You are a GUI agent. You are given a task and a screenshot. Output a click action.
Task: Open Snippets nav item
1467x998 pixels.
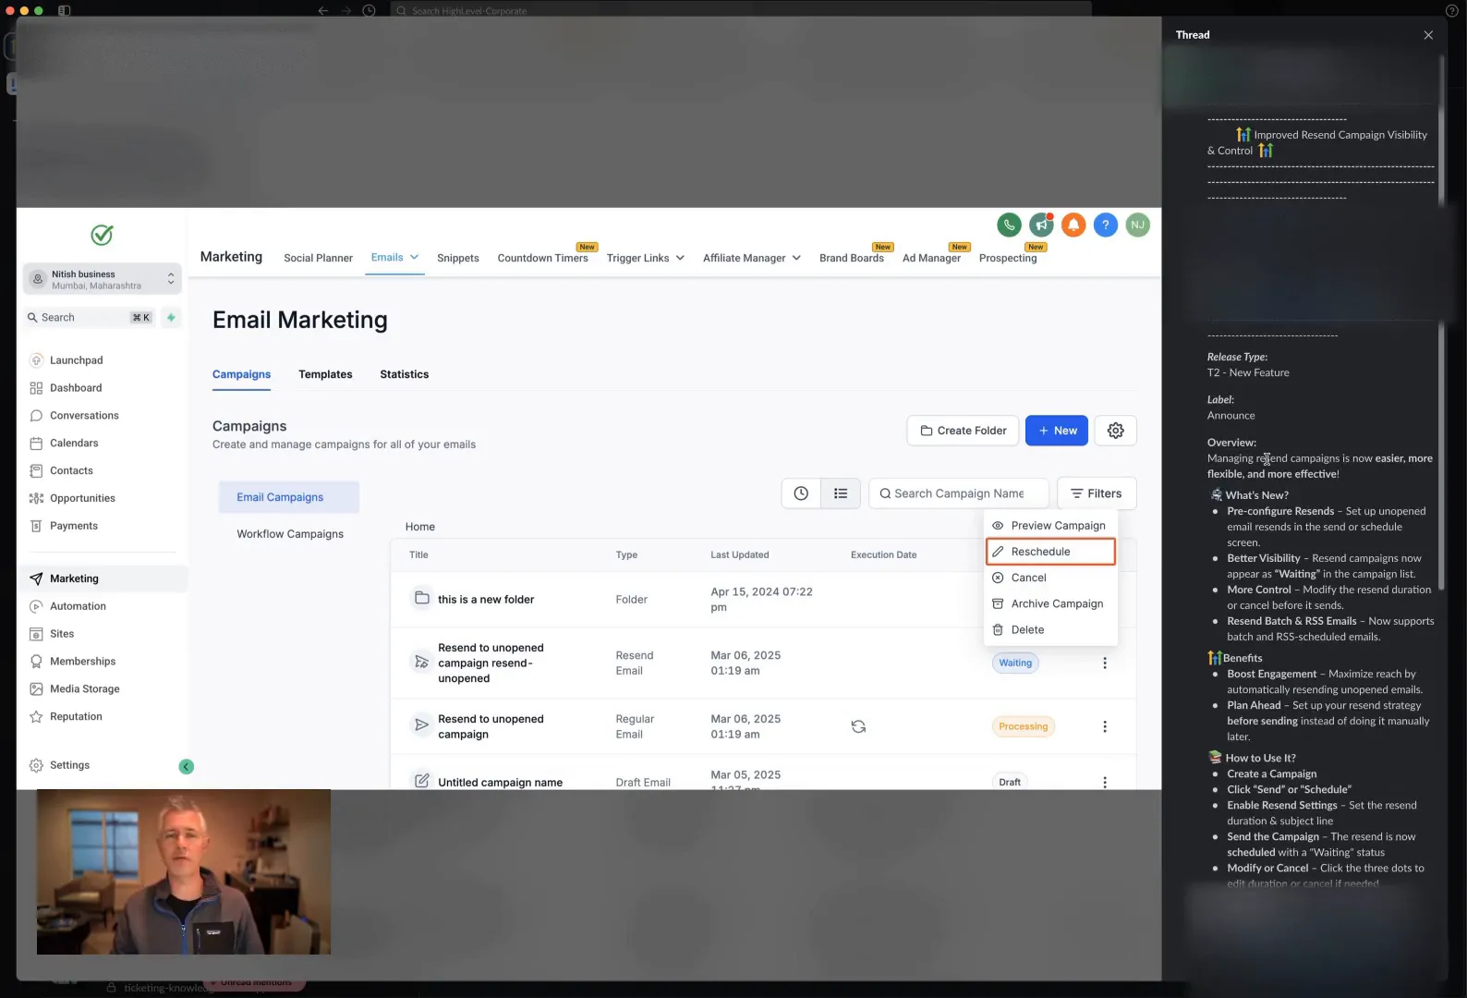pos(457,258)
